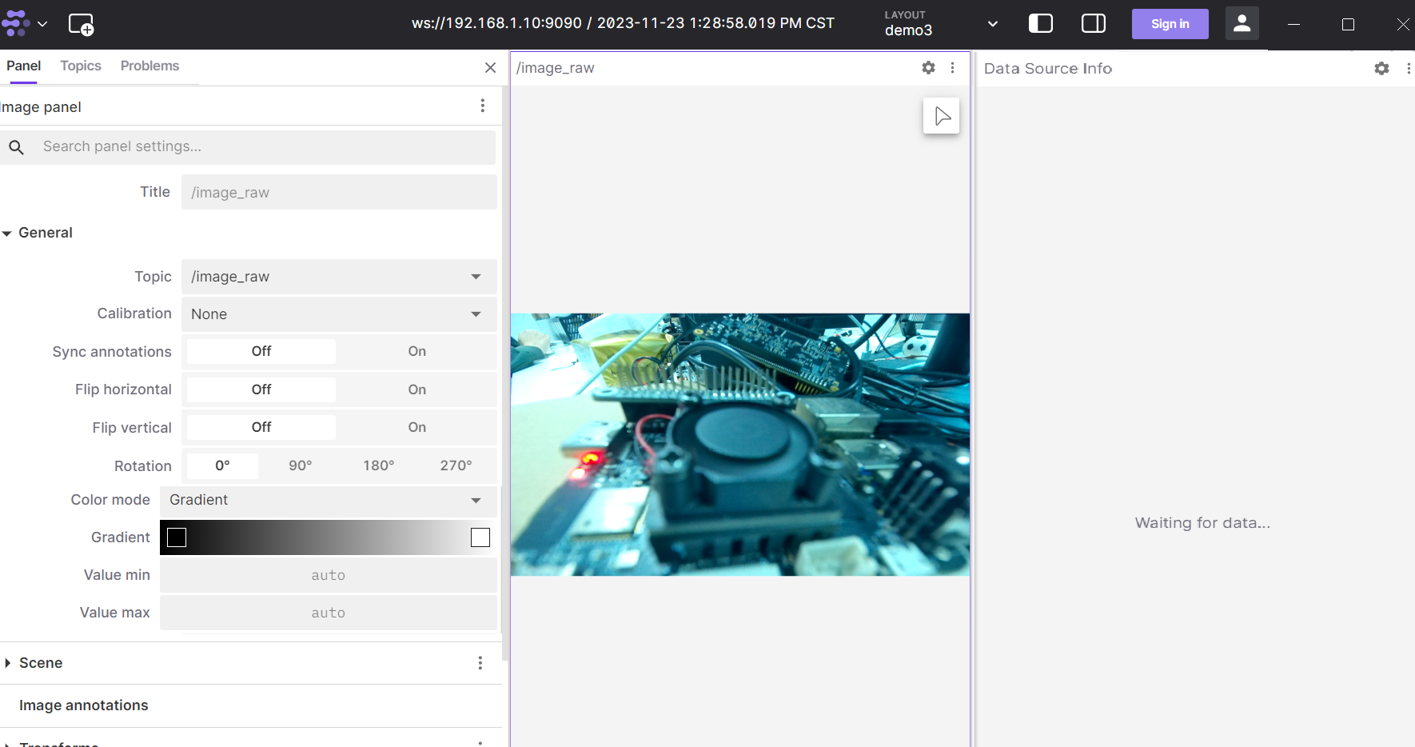
Task: Minimize the application window
Action: coord(1293,24)
